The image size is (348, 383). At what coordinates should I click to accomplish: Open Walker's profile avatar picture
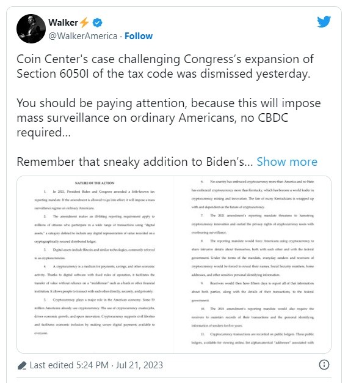[x=31, y=29]
